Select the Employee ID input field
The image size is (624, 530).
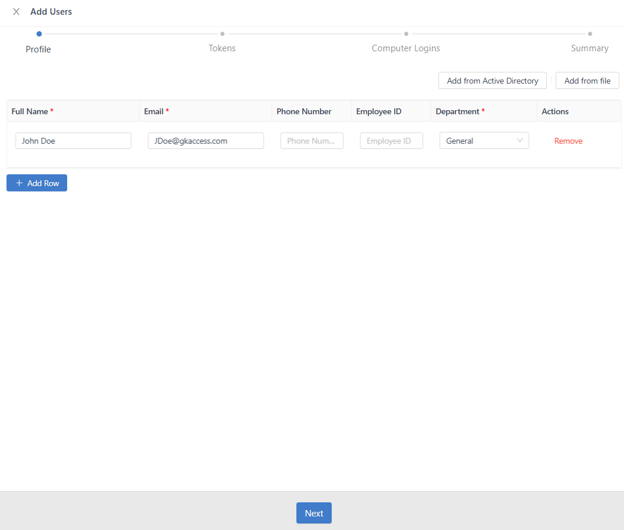pyautogui.click(x=391, y=141)
